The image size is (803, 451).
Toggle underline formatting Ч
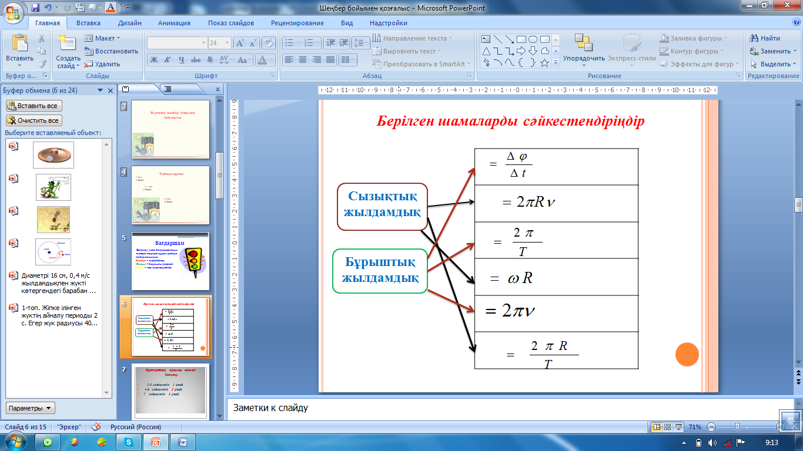pyautogui.click(x=182, y=60)
